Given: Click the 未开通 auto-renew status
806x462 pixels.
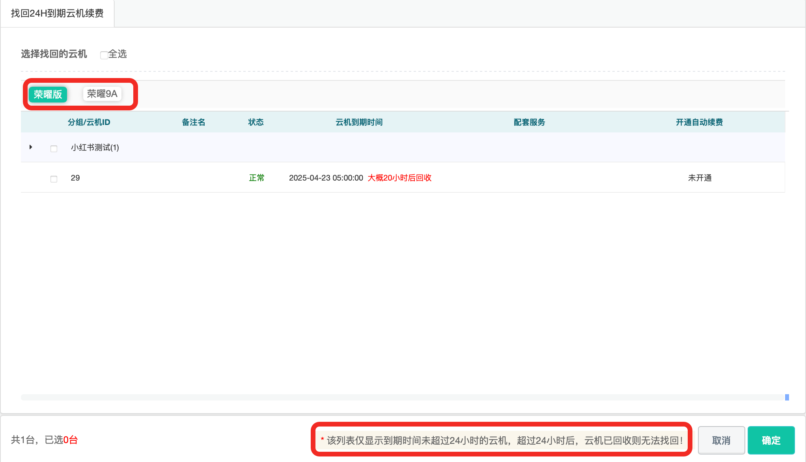Looking at the screenshot, I should (x=700, y=178).
